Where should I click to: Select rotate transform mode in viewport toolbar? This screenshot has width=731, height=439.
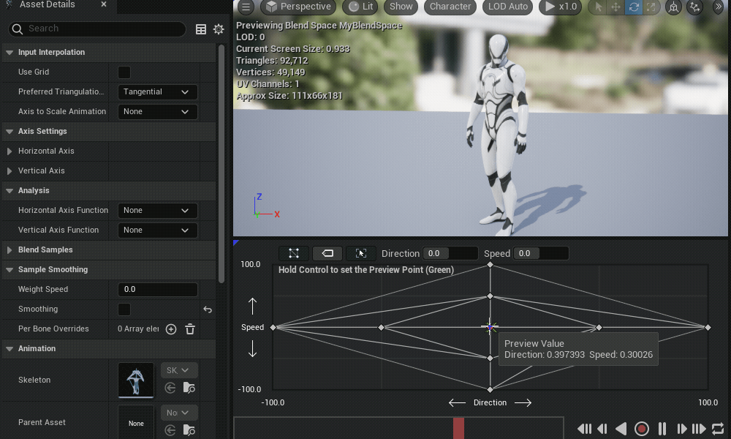tap(633, 7)
